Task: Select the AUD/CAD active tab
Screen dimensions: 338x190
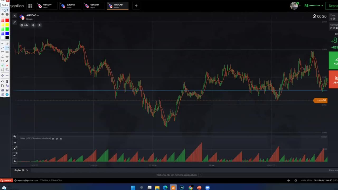Action: tap(118, 6)
